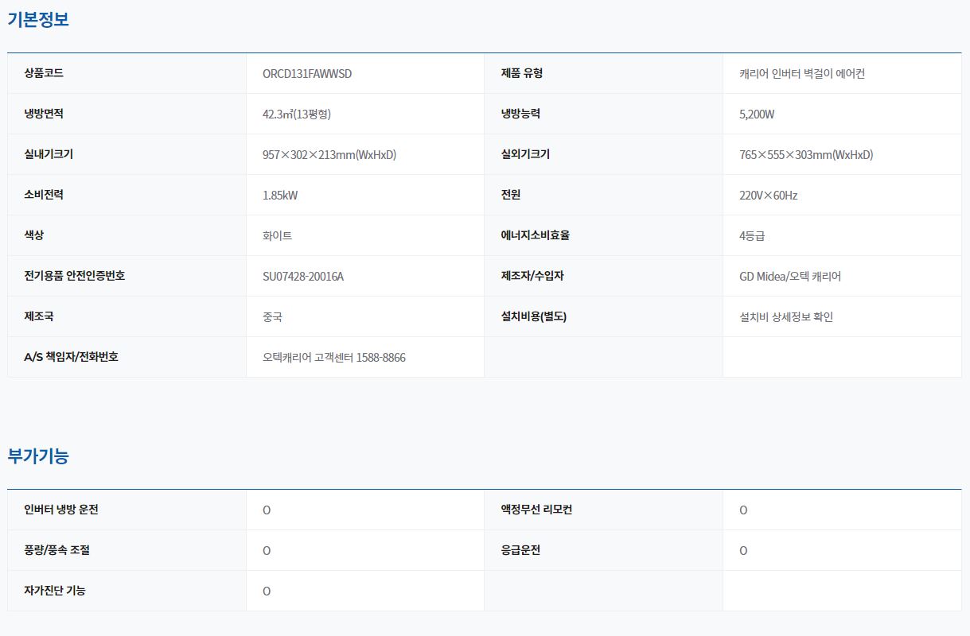The height and width of the screenshot is (636, 970).
Task: Click the 소비전력 label
Action: 44,195
